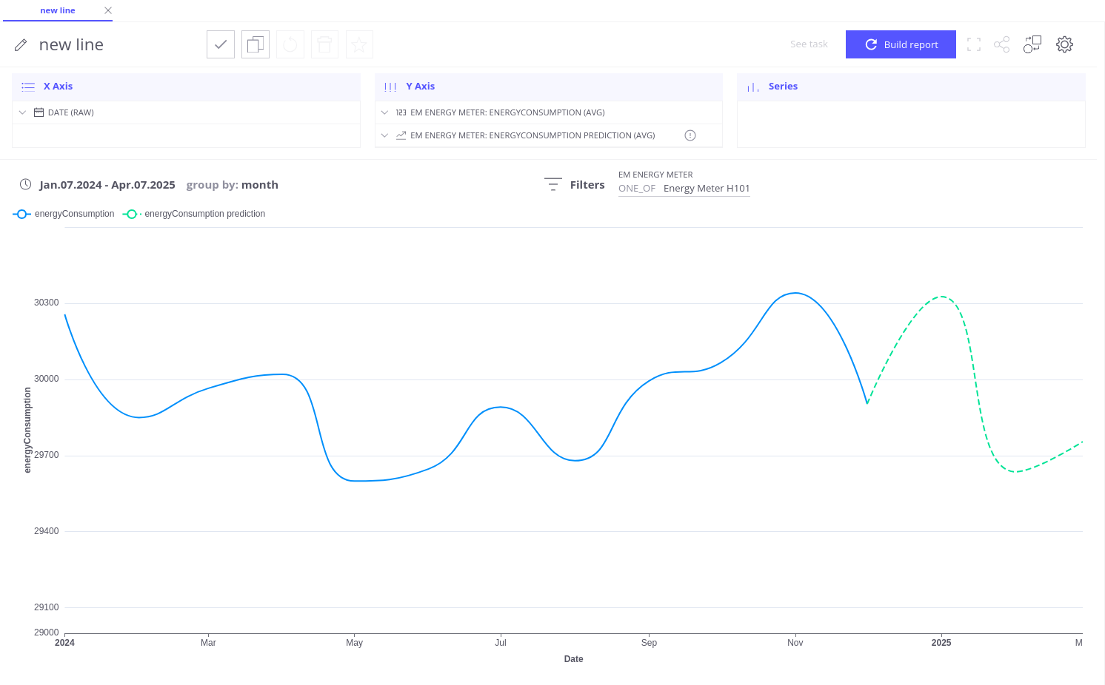The width and height of the screenshot is (1105, 685).
Task: Expand the ENERGYCONSUMPTION PREDICTION (AVG) field
Action: click(384, 135)
